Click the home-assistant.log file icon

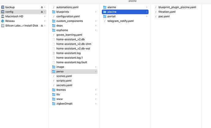tap(54, 53)
